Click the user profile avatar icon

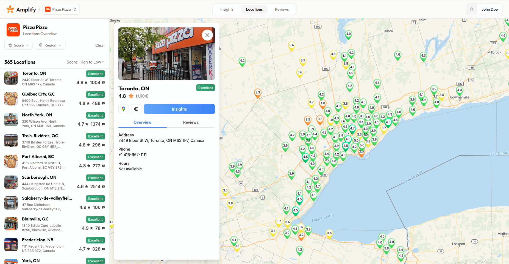(x=472, y=9)
